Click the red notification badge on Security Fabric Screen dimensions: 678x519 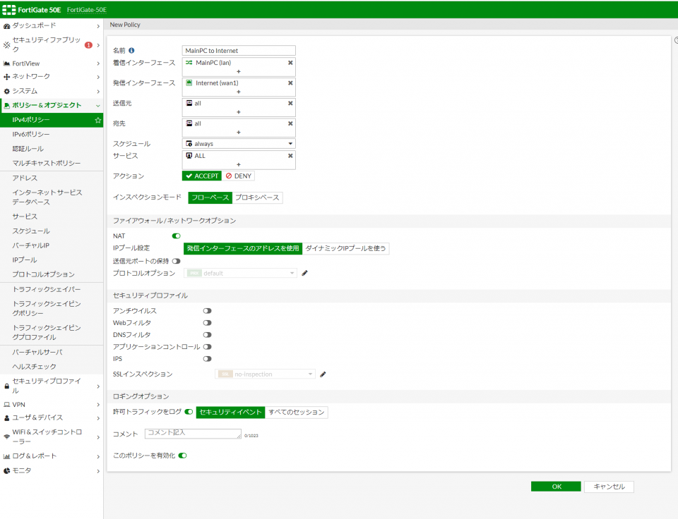coord(88,45)
